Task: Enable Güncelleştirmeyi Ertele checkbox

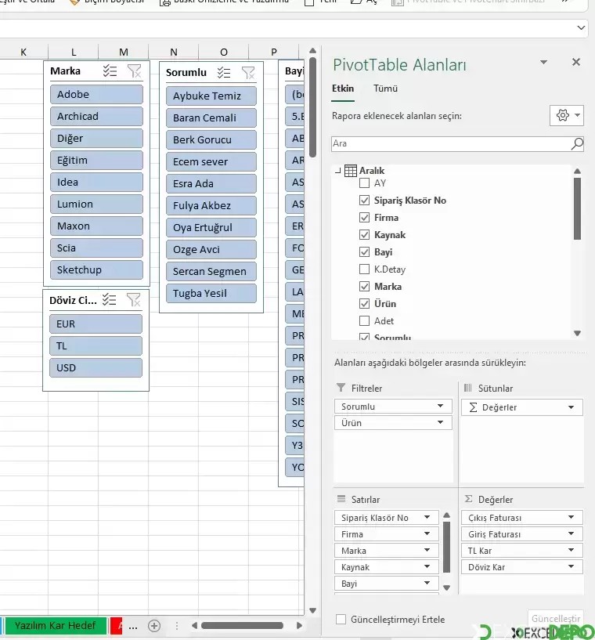Action: pyautogui.click(x=341, y=619)
